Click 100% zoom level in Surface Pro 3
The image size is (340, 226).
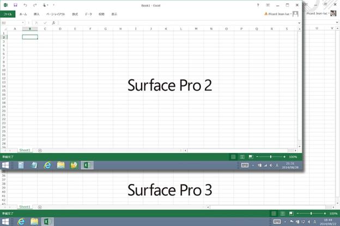[x=333, y=213]
